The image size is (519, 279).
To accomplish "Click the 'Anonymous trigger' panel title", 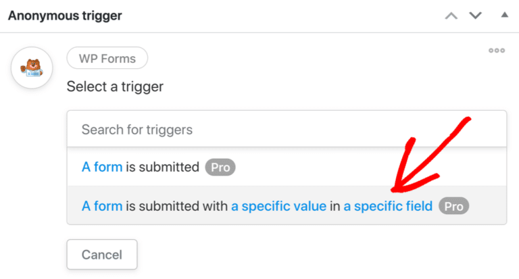I will 65,16.
